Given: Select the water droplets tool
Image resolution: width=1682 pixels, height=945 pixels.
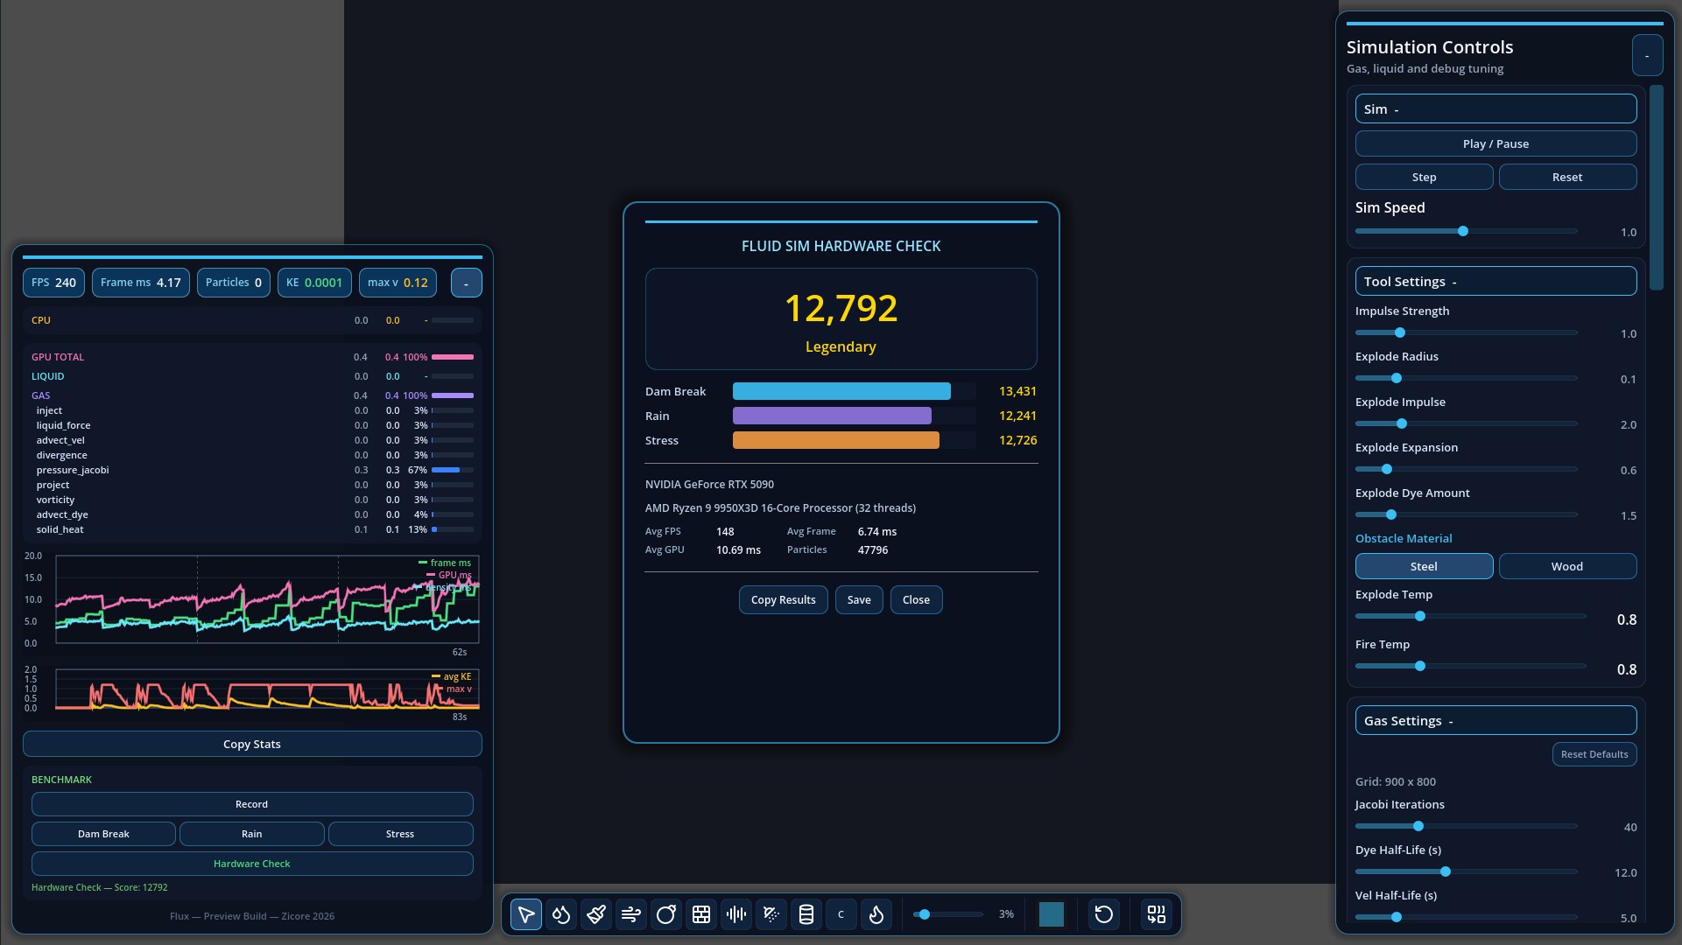Looking at the screenshot, I should click(561, 914).
